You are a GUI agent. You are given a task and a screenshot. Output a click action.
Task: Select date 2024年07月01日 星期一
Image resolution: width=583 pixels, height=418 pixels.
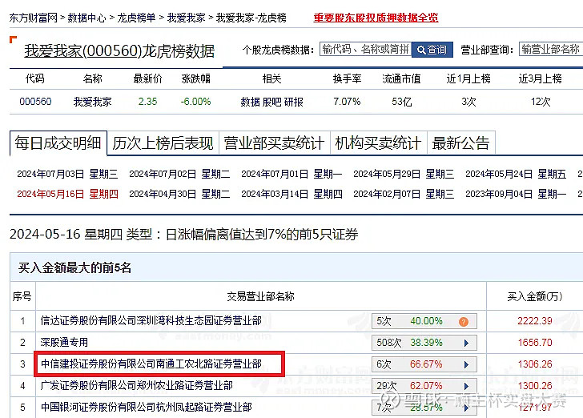291,174
